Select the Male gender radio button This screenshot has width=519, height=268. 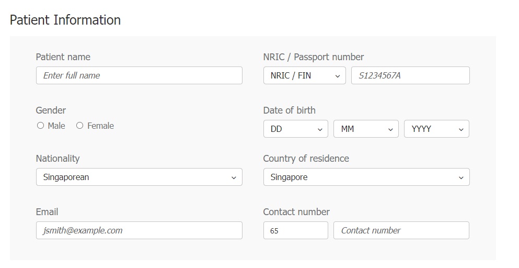click(41, 126)
